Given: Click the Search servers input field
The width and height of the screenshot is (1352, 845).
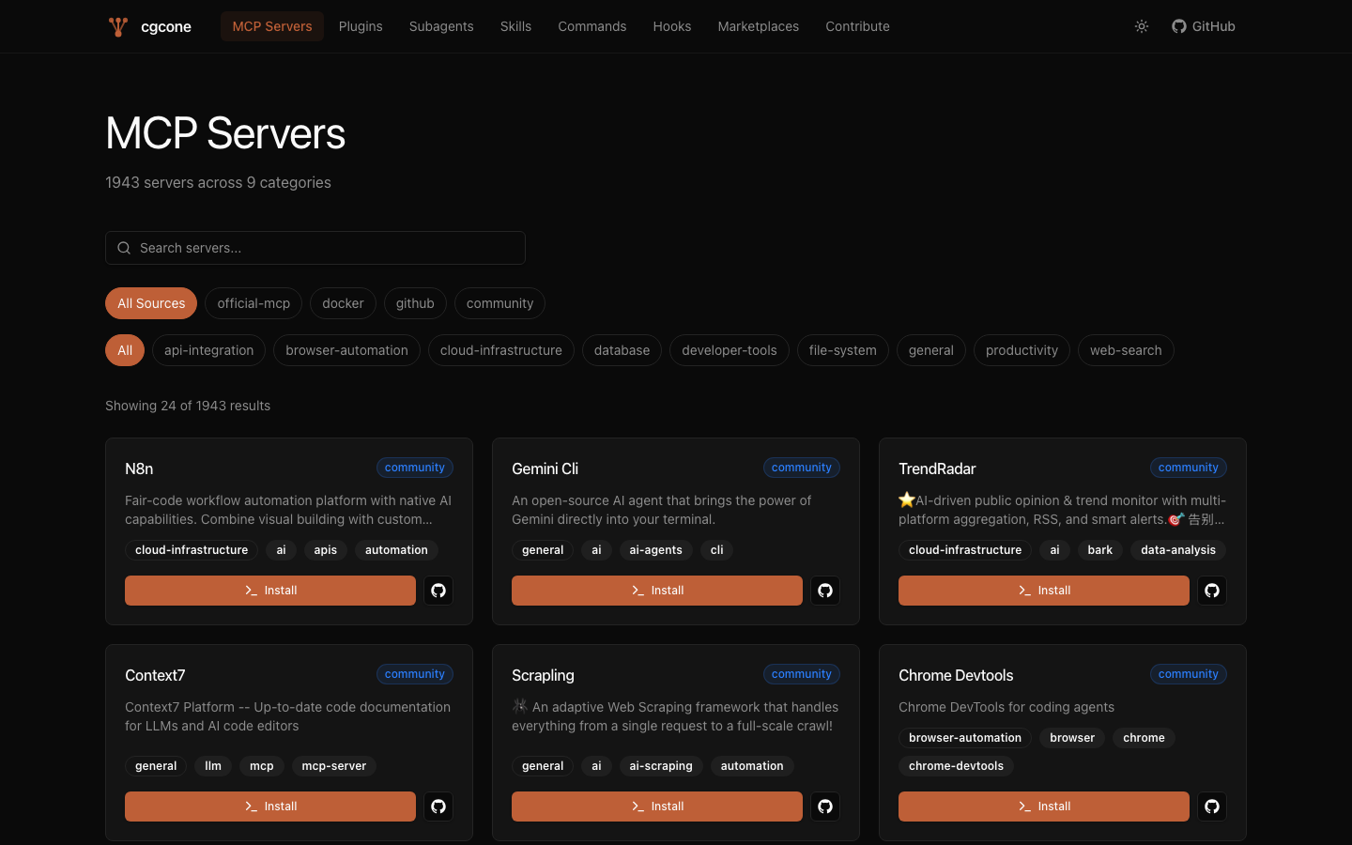Looking at the screenshot, I should pos(315,248).
